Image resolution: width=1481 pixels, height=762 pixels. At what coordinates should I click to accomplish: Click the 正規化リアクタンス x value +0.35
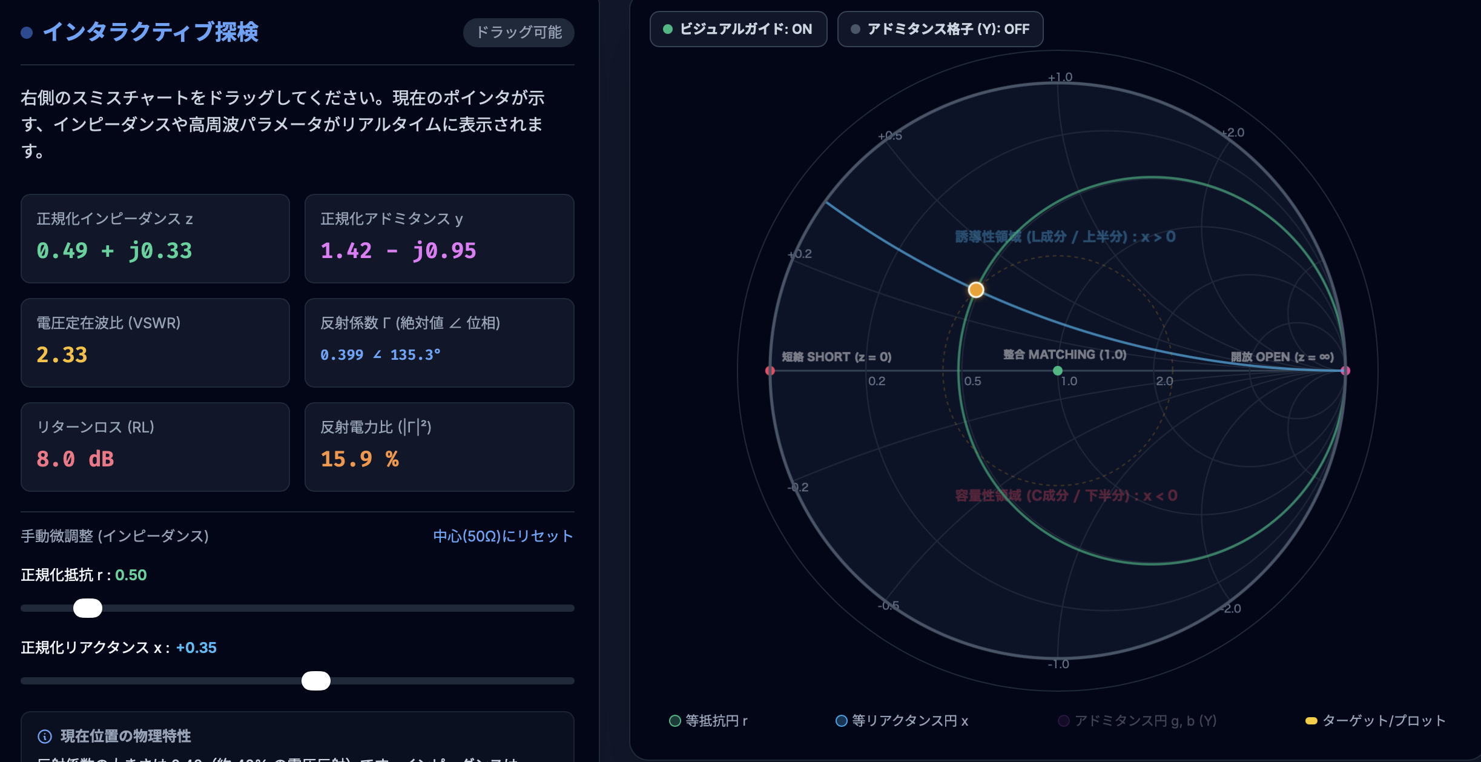[x=196, y=648]
